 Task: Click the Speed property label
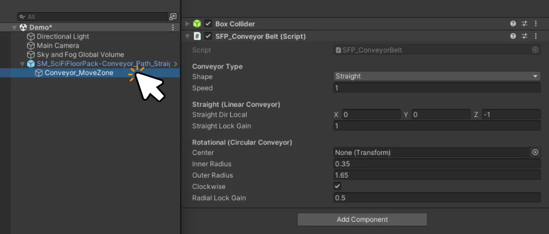point(203,88)
